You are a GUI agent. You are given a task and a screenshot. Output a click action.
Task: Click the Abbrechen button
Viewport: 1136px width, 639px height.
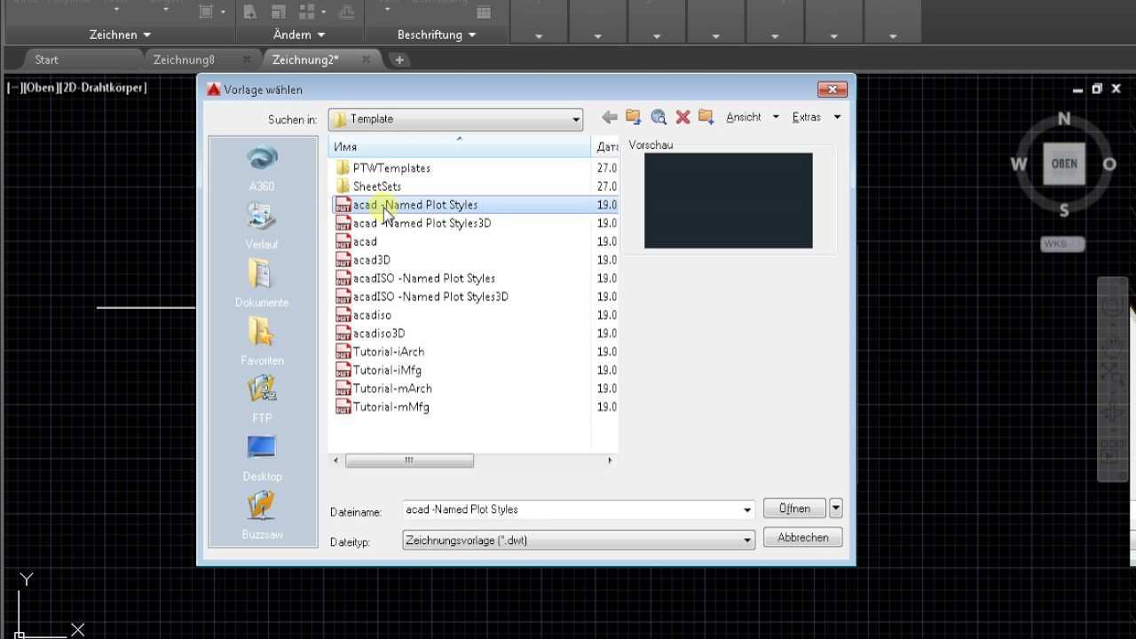(802, 538)
